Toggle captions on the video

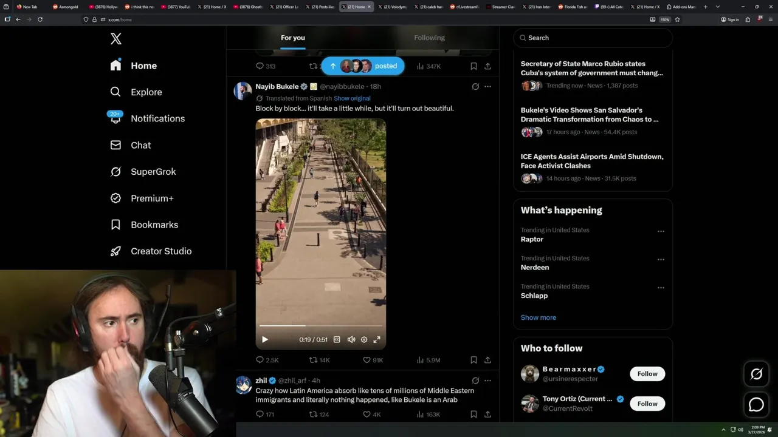pyautogui.click(x=337, y=340)
